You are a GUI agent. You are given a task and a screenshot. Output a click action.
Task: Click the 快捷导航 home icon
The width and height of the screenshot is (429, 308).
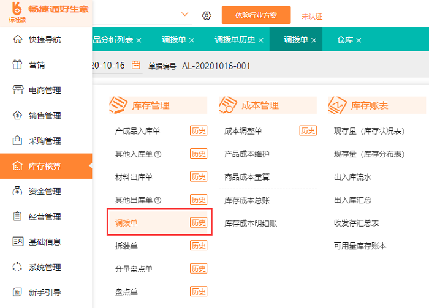click(x=17, y=40)
